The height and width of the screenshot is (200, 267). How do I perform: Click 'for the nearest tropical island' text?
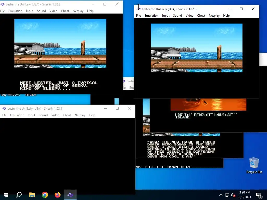(203, 116)
